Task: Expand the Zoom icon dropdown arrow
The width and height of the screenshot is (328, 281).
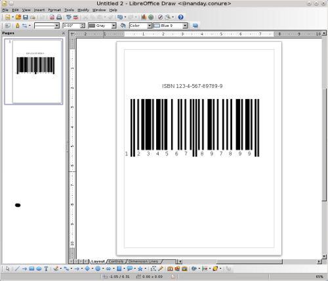Action: coord(173,17)
